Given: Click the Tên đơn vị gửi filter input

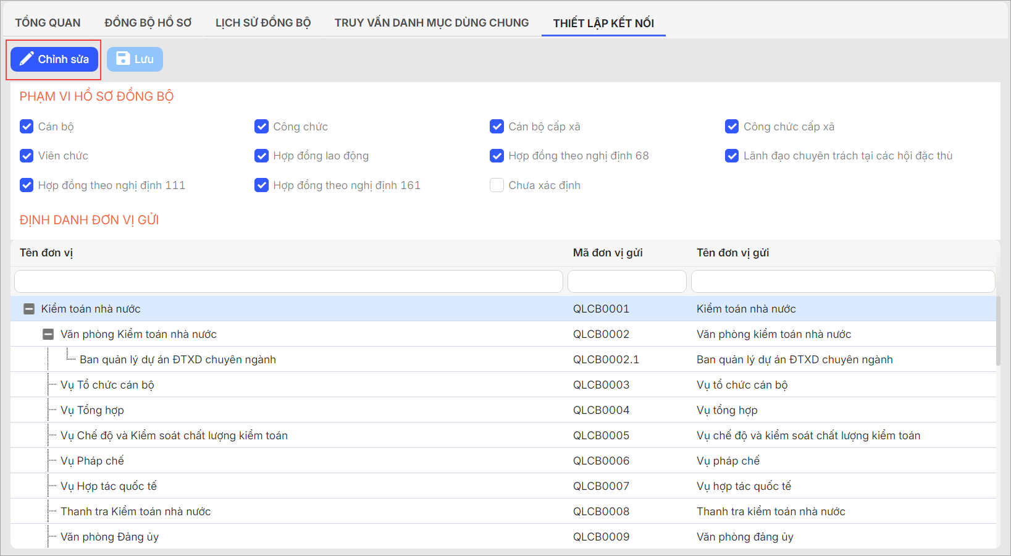Looking at the screenshot, I should [x=842, y=281].
